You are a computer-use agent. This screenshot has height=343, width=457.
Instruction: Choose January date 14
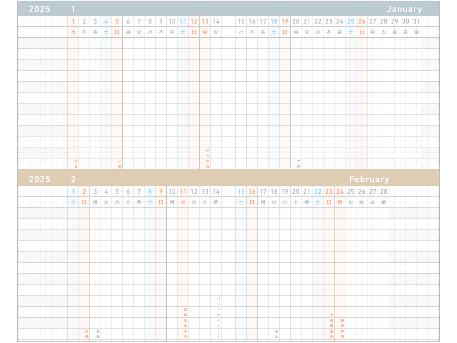coord(216,22)
